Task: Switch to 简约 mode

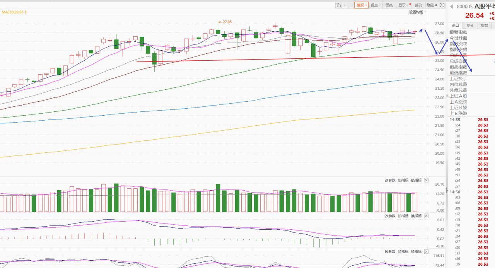Action: 418,5
